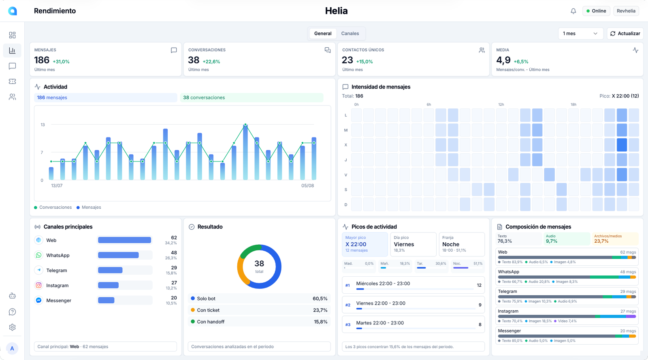
Task: Click the Pico: X 22:00 (12) label
Action: (x=619, y=96)
